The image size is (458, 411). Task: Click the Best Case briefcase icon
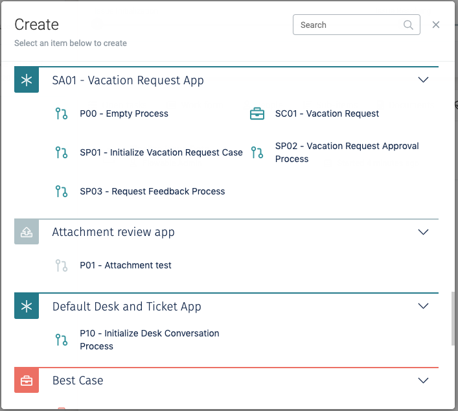tap(27, 381)
